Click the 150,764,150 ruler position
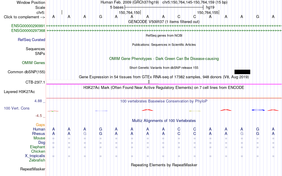282x176 pixels. point(129,12)
